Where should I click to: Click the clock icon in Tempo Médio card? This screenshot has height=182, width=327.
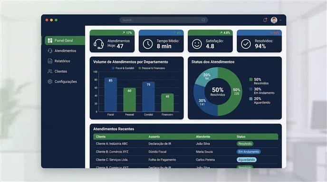pyautogui.click(x=148, y=44)
